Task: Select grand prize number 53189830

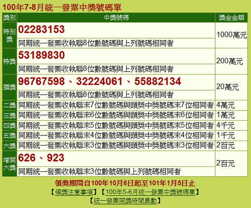Action: point(41,55)
